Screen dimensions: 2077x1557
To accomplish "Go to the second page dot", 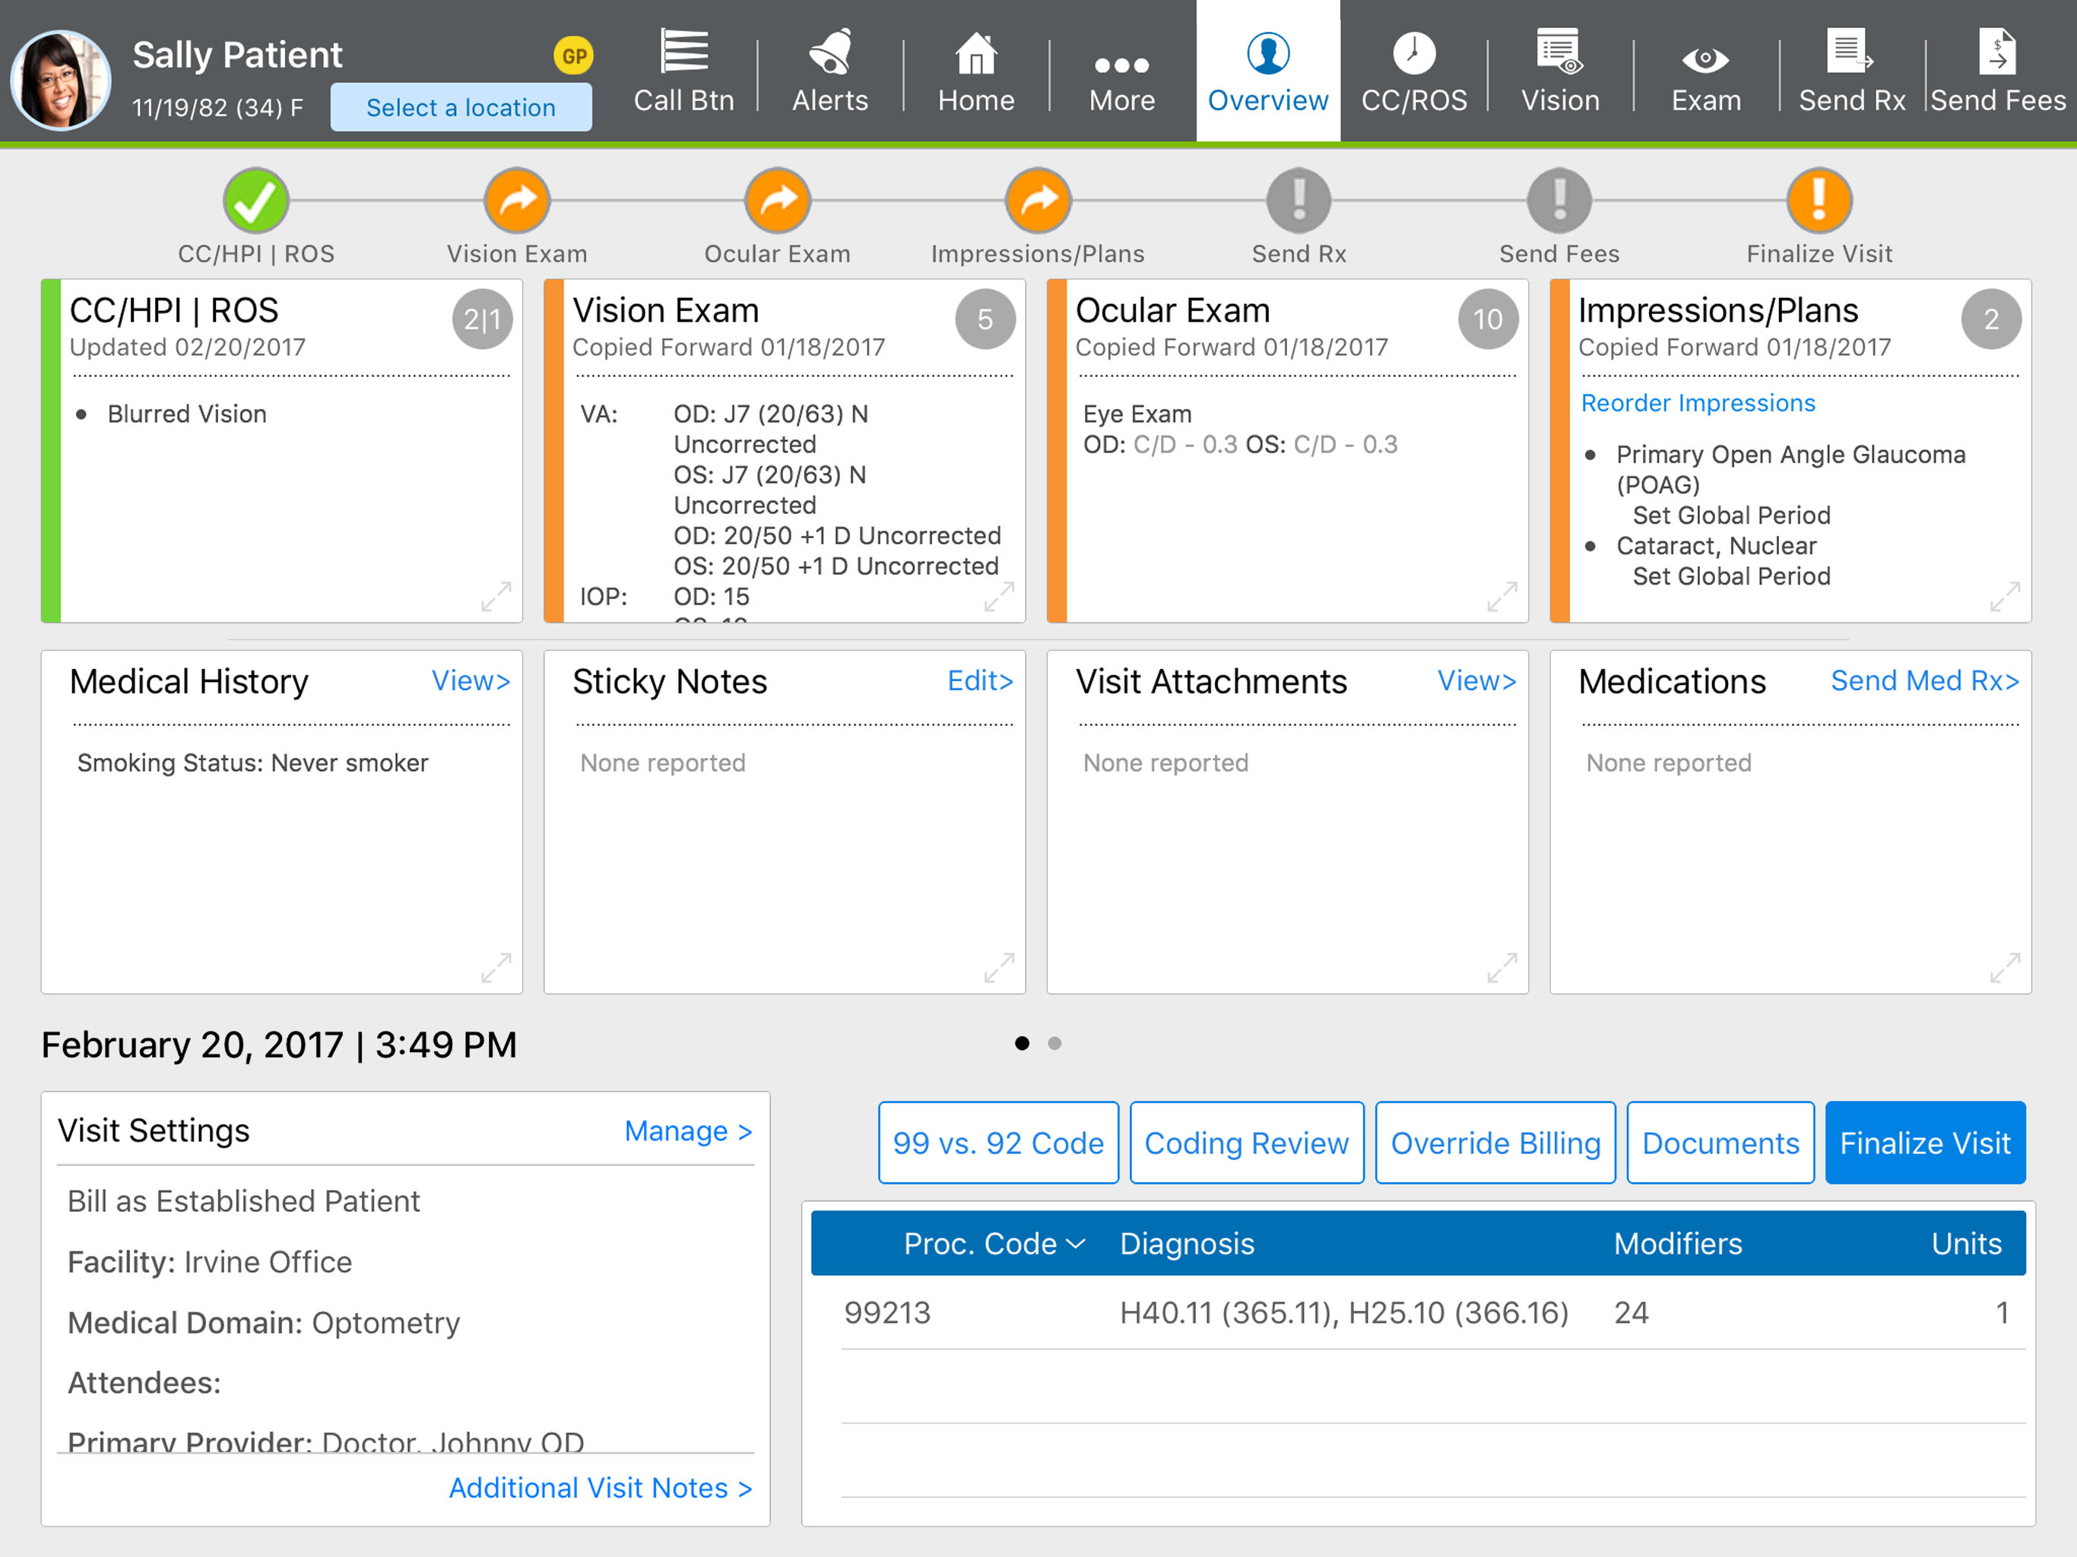I will [x=1054, y=1043].
